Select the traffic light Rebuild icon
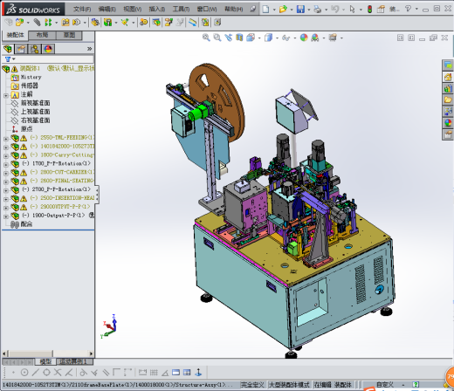 369,9
